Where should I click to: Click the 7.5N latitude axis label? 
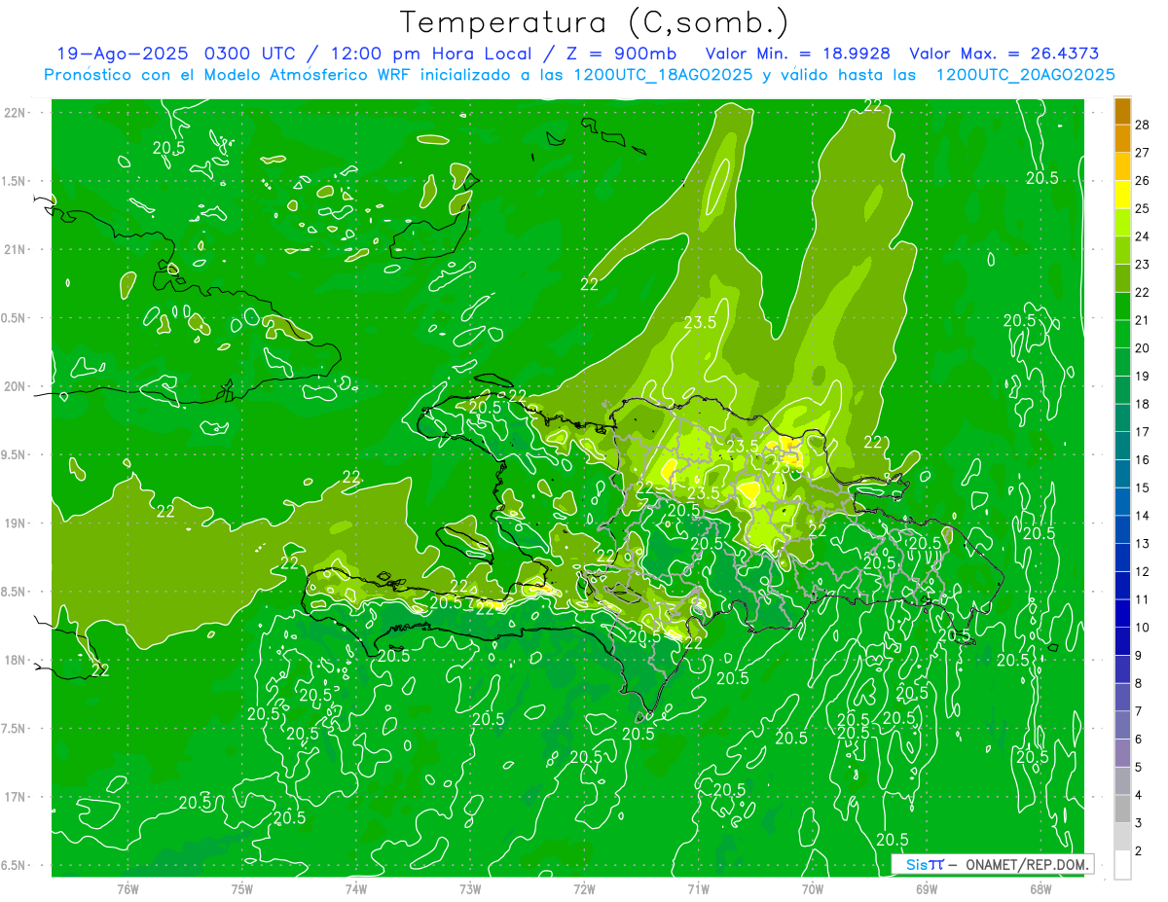(15, 729)
